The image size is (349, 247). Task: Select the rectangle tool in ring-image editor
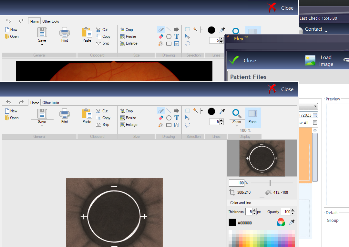[x=169, y=125]
